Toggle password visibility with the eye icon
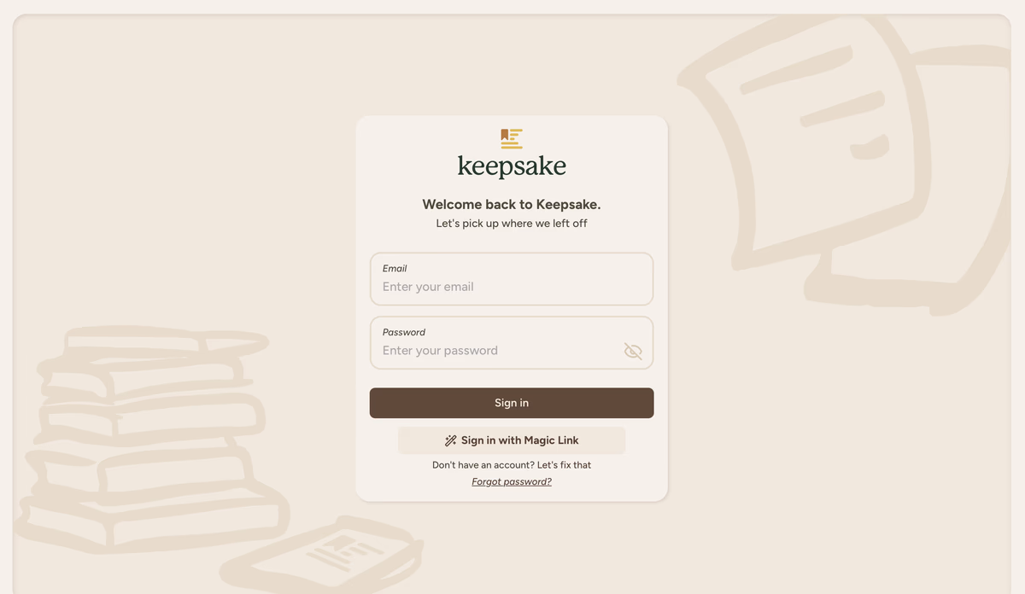The width and height of the screenshot is (1025, 594). coord(633,351)
